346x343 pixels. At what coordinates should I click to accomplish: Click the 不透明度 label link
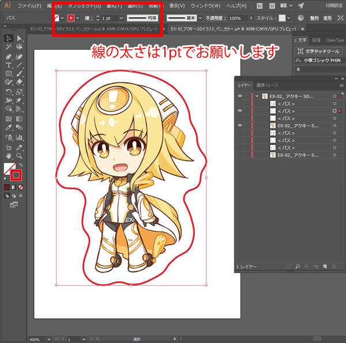[x=216, y=18]
